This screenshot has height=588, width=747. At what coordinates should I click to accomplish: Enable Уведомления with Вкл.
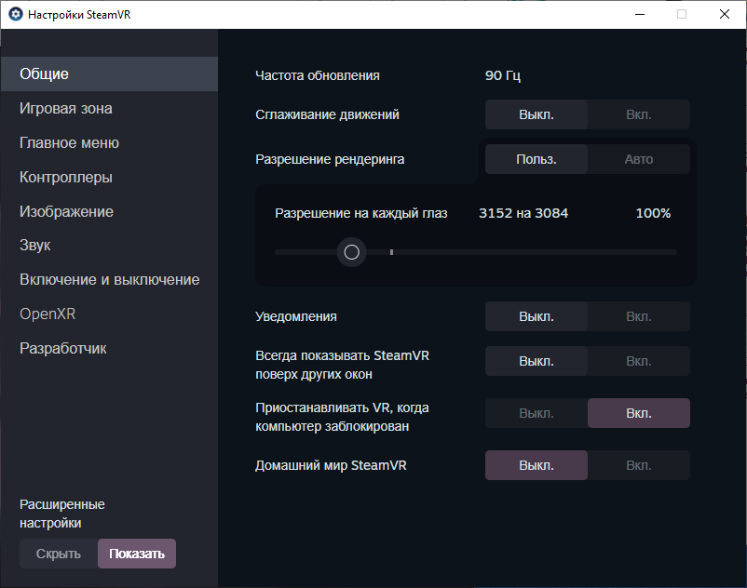(638, 316)
